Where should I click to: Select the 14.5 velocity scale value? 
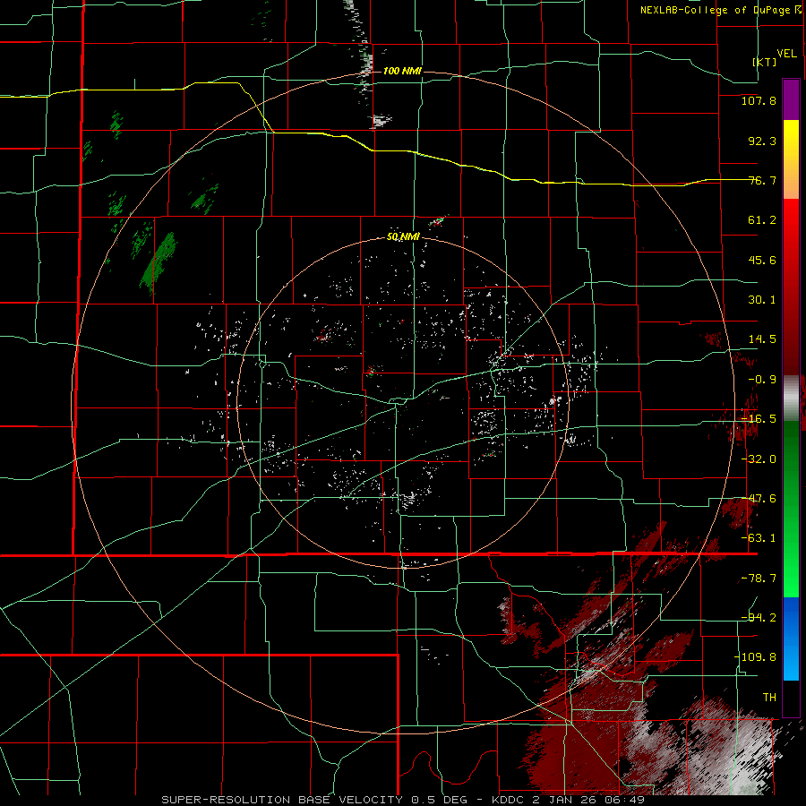(762, 339)
